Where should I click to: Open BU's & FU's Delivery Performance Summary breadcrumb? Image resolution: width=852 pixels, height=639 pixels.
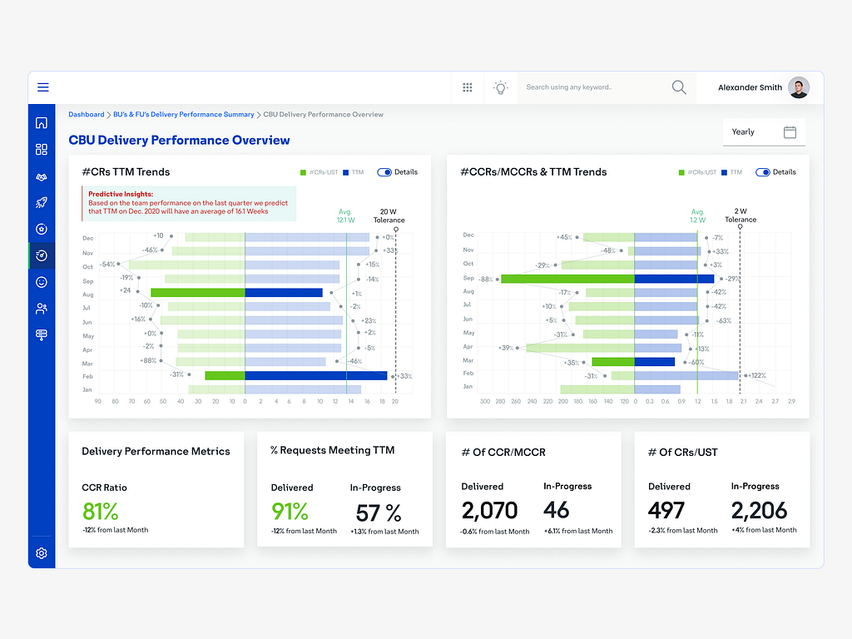(x=184, y=114)
